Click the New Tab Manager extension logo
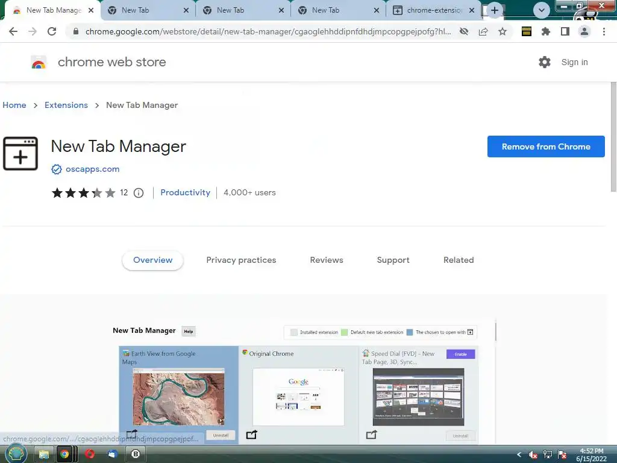The height and width of the screenshot is (463, 617). tap(20, 154)
